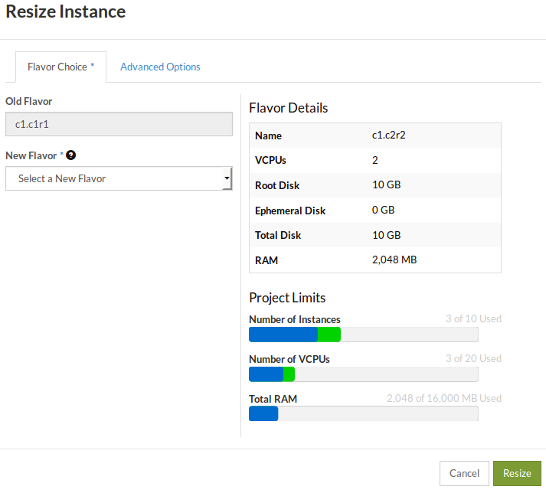The width and height of the screenshot is (546, 493).
Task: Click the Number of Instances usage bar
Action: click(363, 335)
